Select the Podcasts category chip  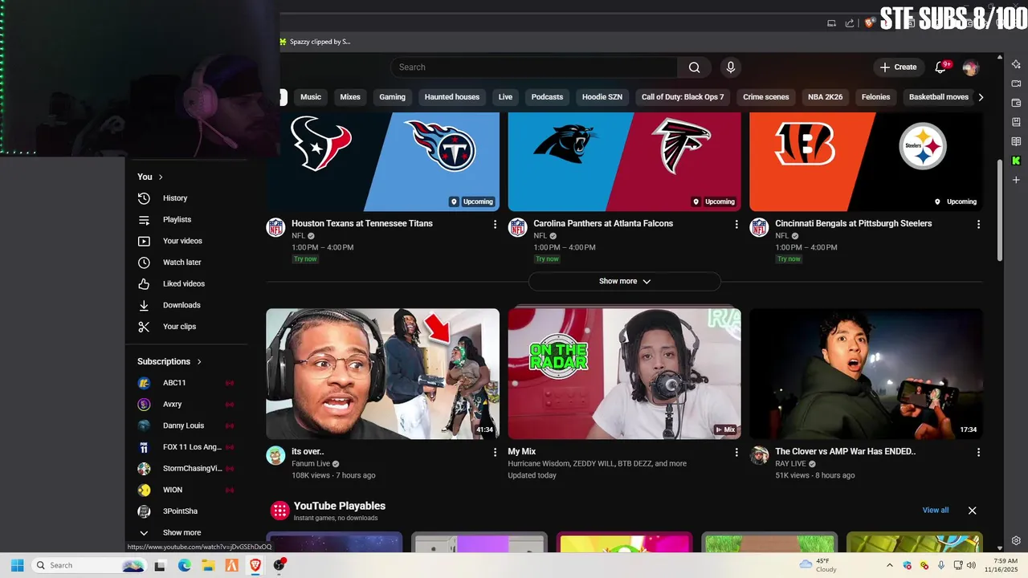coord(547,97)
